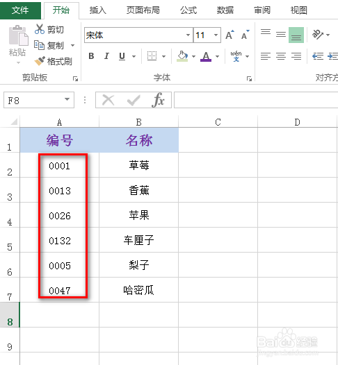The image size is (338, 365).
Task: Select the 编号 header cell
Action: point(60,140)
